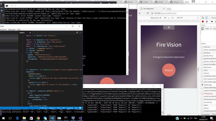Clear the network log in DevTools
Screen dimensions: 216x121
(x=207, y=22)
